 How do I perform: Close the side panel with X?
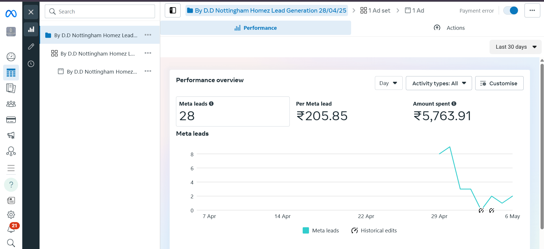[x=31, y=12]
